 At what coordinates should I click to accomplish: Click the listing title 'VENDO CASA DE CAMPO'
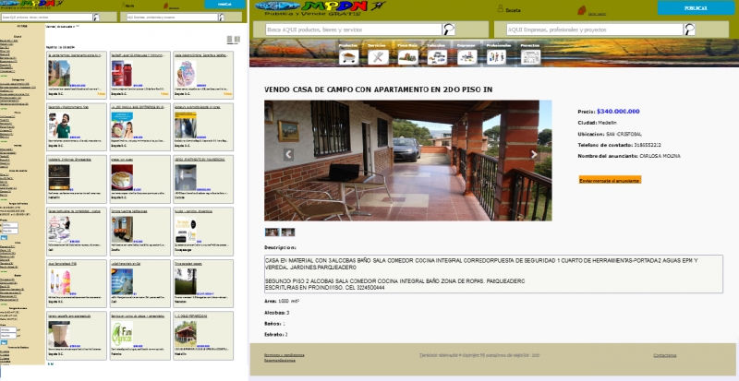(x=378, y=89)
